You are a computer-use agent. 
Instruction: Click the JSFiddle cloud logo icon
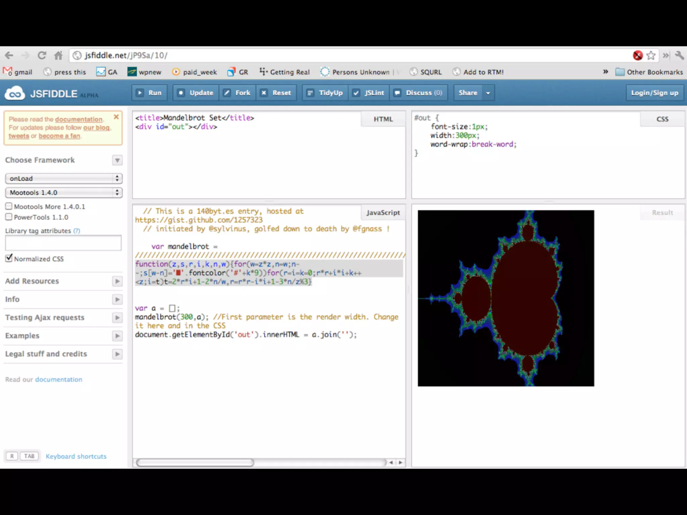pyautogui.click(x=15, y=94)
